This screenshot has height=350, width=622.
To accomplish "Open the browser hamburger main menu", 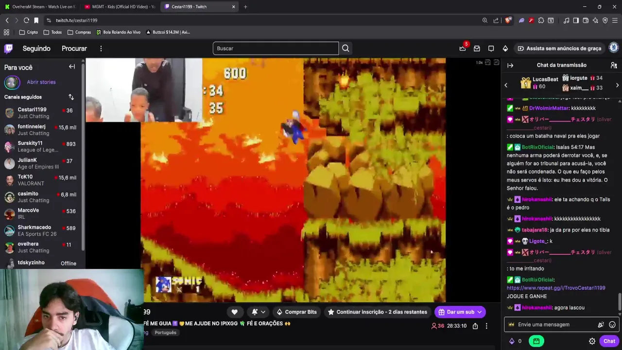I will pyautogui.click(x=615, y=20).
